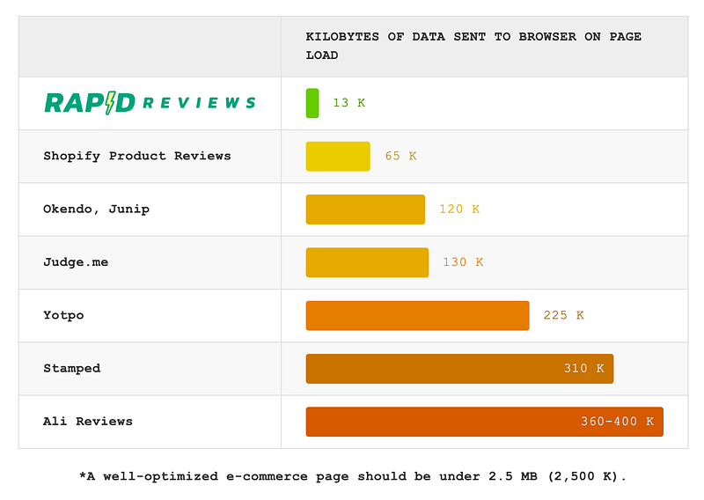Click the kilobytes of data column header
This screenshot has width=704, height=500.
(x=473, y=46)
